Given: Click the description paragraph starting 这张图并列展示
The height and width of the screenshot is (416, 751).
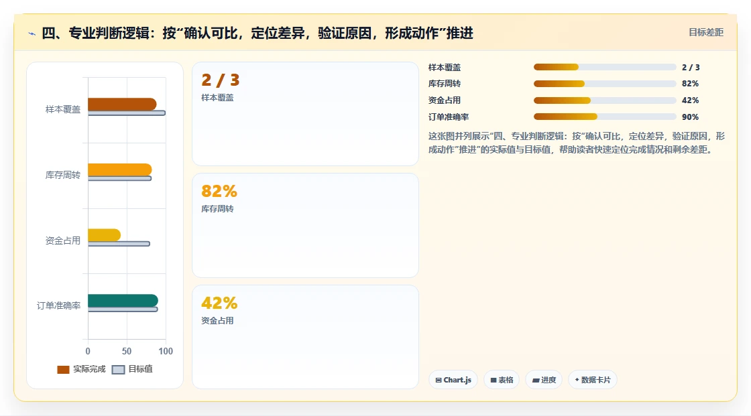Looking at the screenshot, I should pyautogui.click(x=577, y=143).
